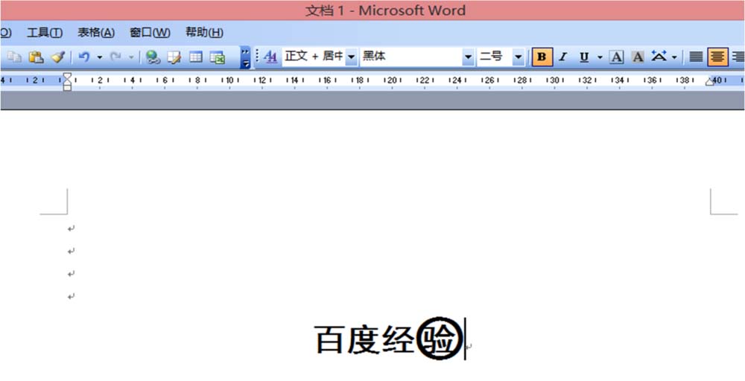
Task: Open the 工具(T) menu
Action: coord(45,33)
